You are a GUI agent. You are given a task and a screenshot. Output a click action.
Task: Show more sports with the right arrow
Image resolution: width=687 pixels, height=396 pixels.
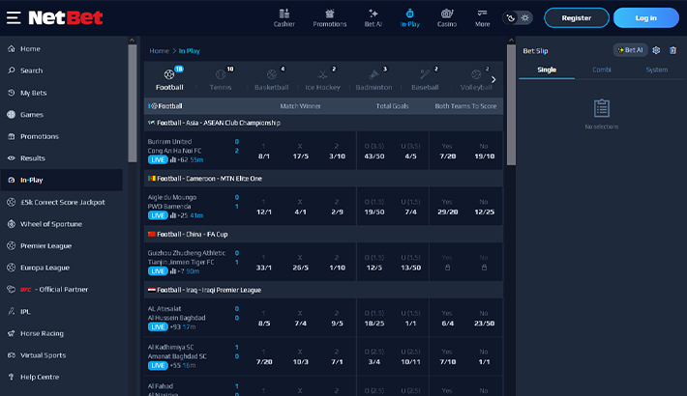click(493, 79)
